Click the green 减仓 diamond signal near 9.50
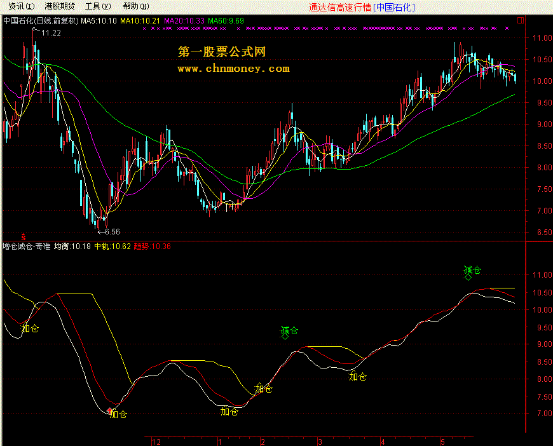Screen dimensions: 553x446 (x=285, y=337)
